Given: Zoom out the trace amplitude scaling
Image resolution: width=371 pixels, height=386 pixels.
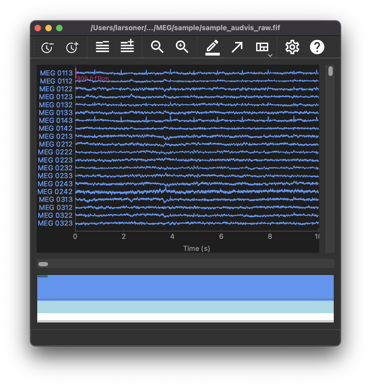Looking at the screenshot, I should (157, 47).
